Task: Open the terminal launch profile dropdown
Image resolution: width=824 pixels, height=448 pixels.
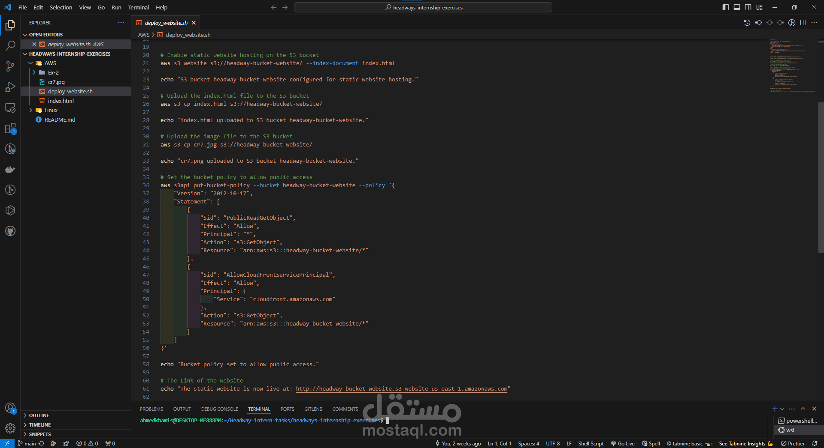Action: (782, 409)
